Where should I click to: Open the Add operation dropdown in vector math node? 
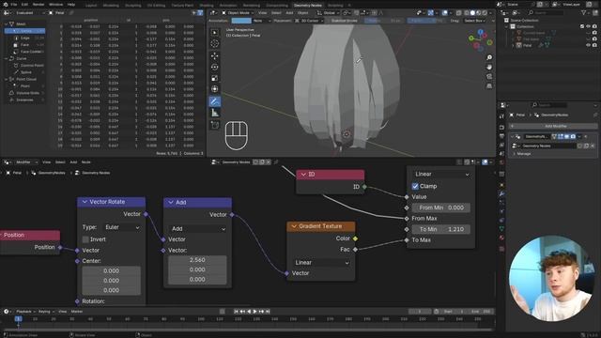(x=197, y=228)
